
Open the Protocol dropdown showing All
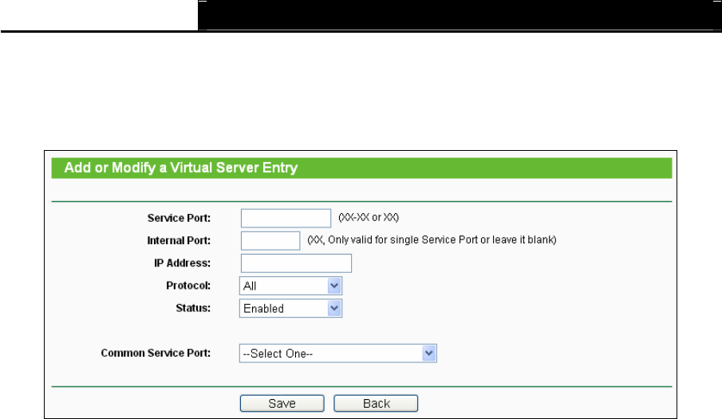(x=290, y=286)
